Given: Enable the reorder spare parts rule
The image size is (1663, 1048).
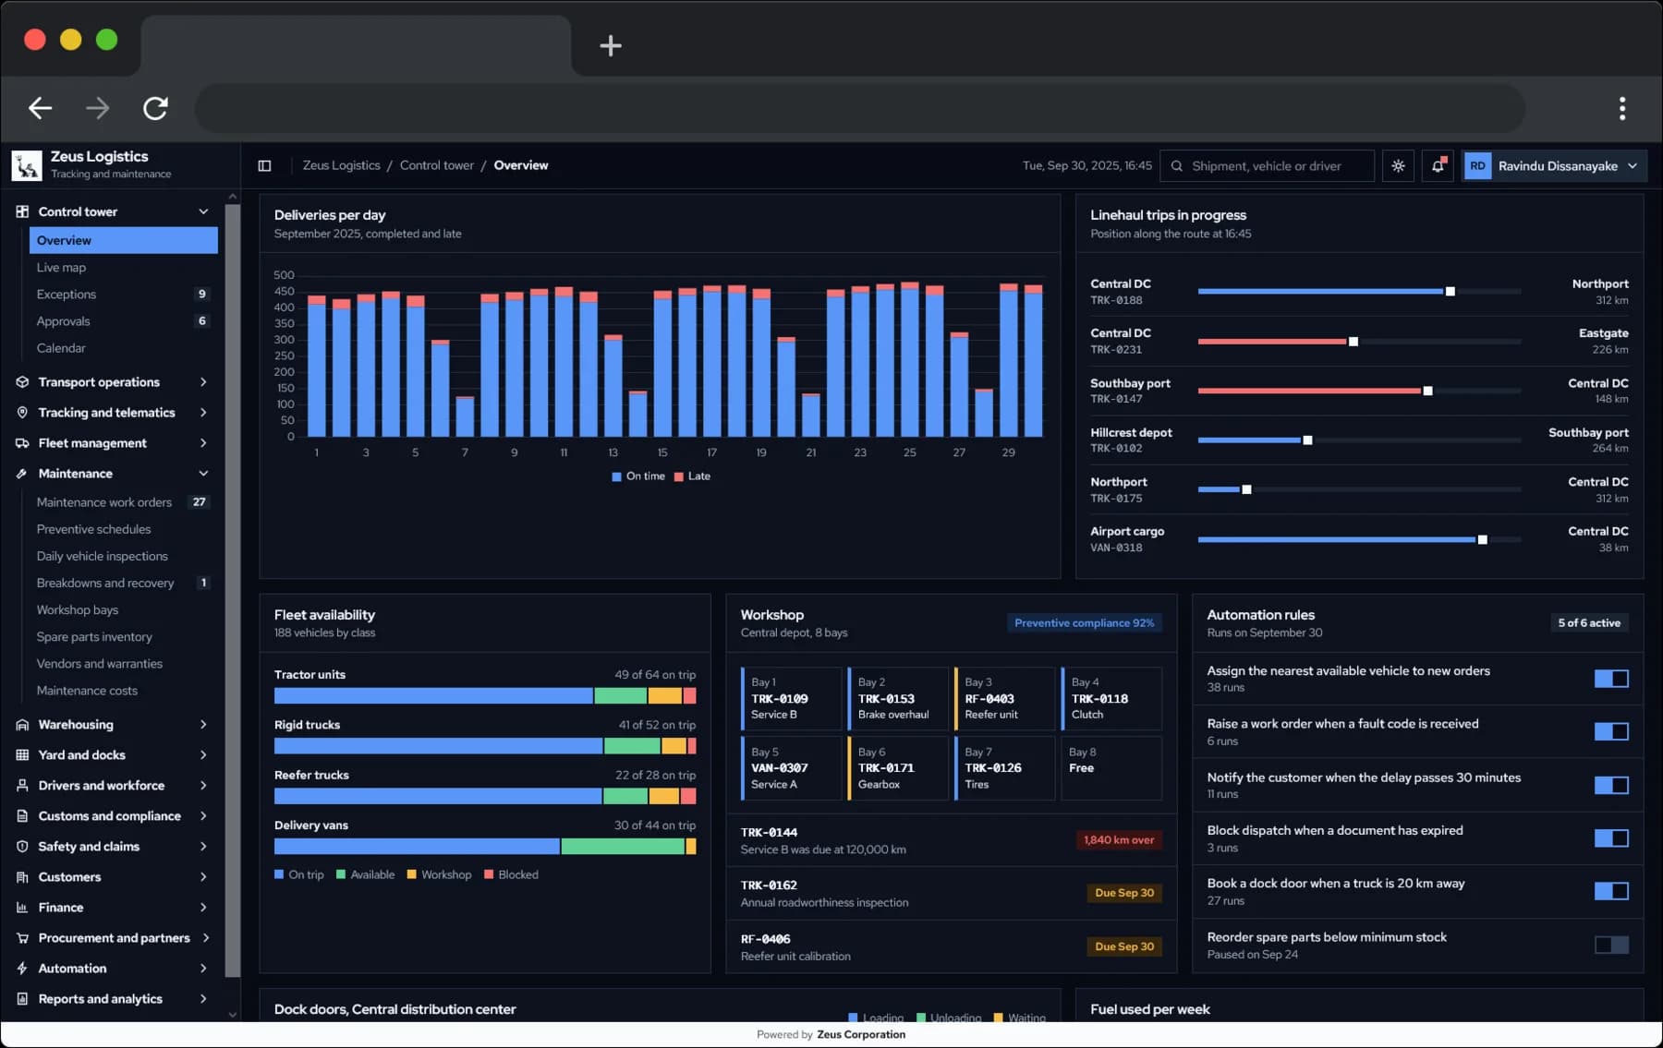Looking at the screenshot, I should 1611,945.
